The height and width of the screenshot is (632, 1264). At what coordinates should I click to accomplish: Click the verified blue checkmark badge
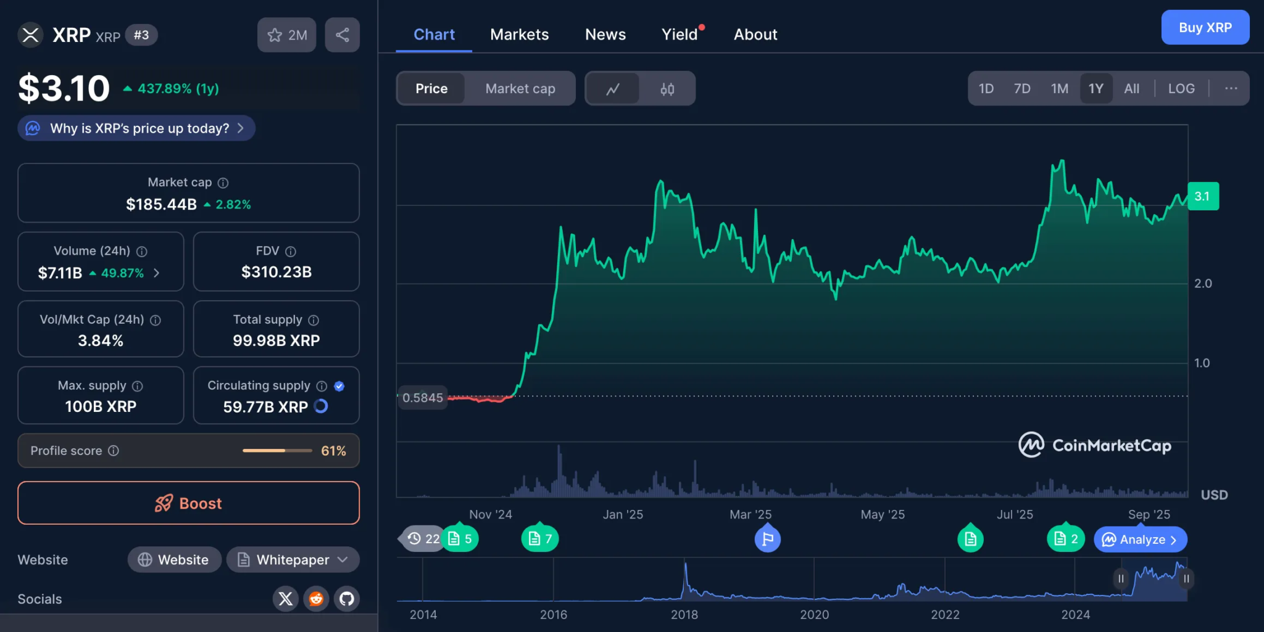click(339, 386)
